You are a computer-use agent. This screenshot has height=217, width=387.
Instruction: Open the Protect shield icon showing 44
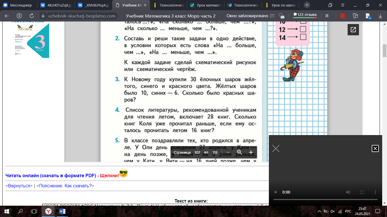[x=281, y=16]
